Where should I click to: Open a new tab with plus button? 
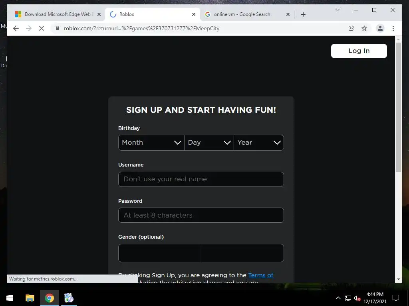click(303, 14)
